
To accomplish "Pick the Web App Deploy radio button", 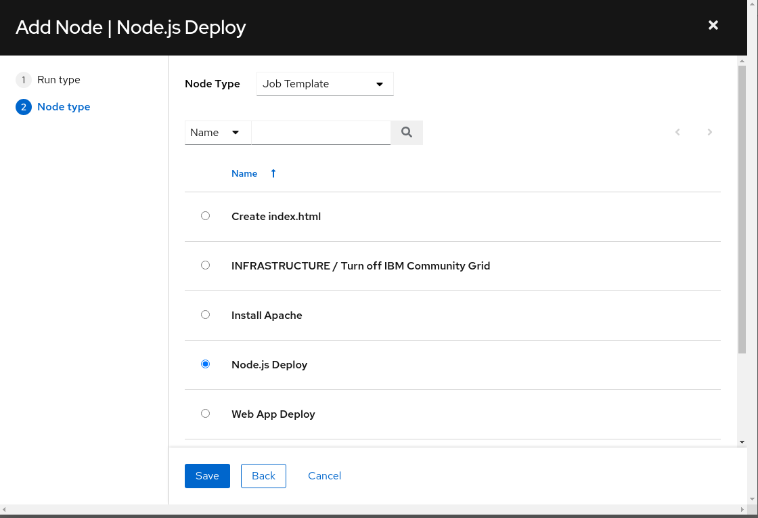I will [x=206, y=413].
